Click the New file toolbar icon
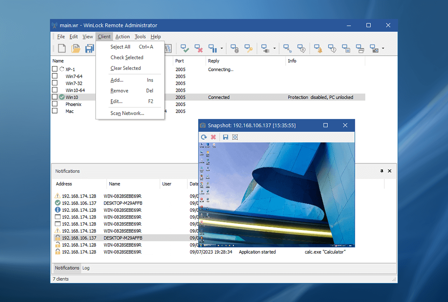The image size is (448, 302). pyautogui.click(x=62, y=48)
